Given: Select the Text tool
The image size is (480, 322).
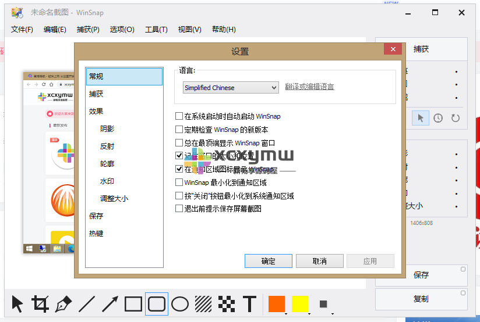Looking at the screenshot, I should 249,303.
